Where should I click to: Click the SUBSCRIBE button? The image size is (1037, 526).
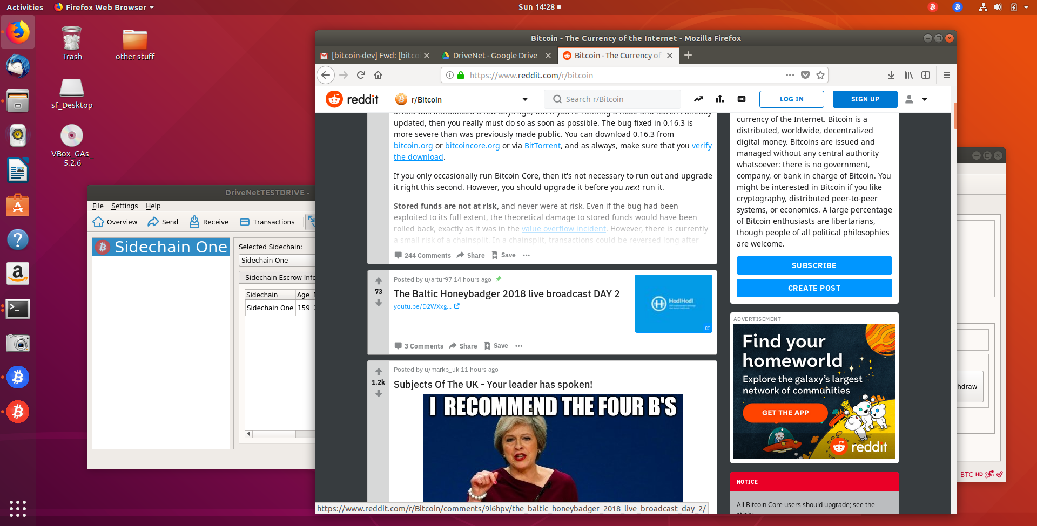coord(814,265)
